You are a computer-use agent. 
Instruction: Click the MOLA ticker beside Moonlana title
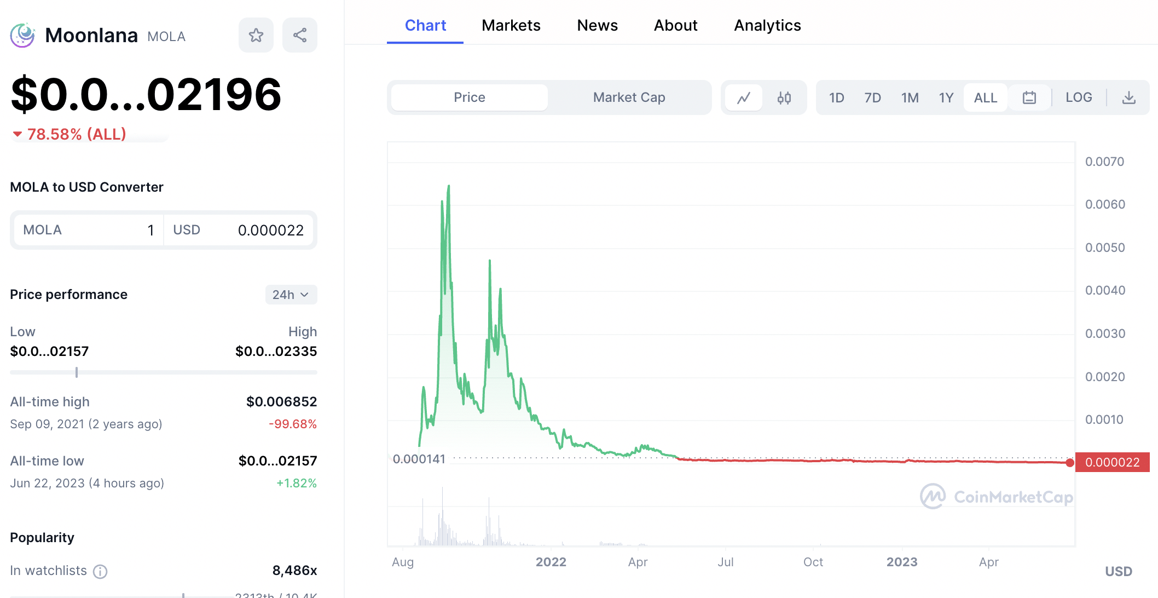pyautogui.click(x=166, y=37)
